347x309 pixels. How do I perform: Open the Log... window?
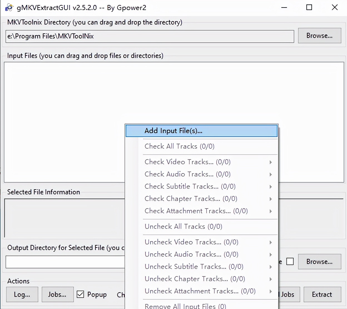point(22,295)
